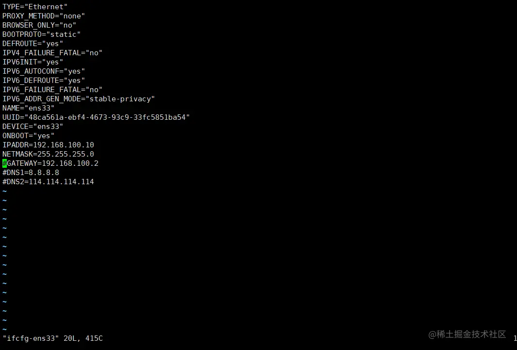Click the NETMASK=255.255.255.0 line

(48, 154)
